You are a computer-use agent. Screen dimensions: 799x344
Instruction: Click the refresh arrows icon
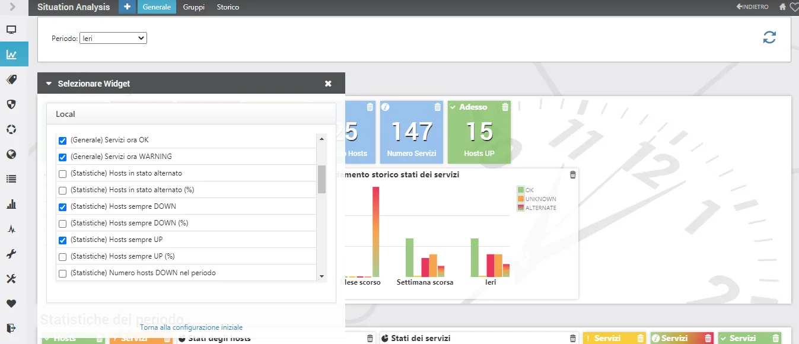[x=769, y=37]
